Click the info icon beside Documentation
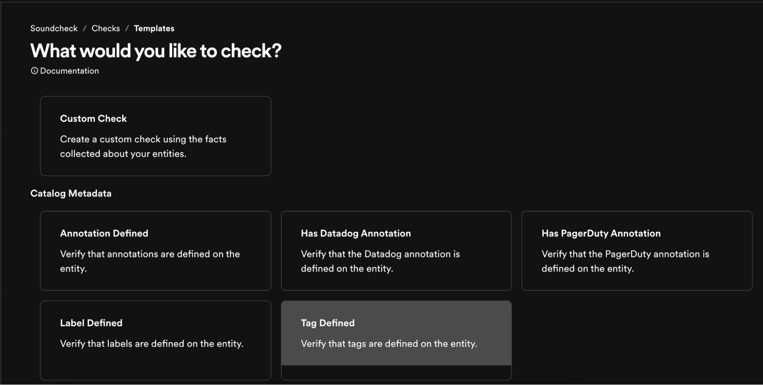The width and height of the screenshot is (763, 385). point(34,71)
